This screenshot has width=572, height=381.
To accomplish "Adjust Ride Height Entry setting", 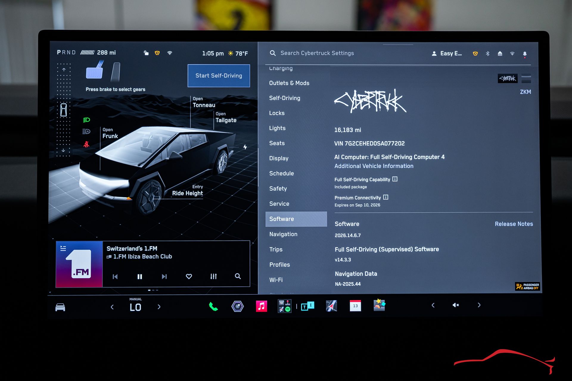I will (188, 190).
